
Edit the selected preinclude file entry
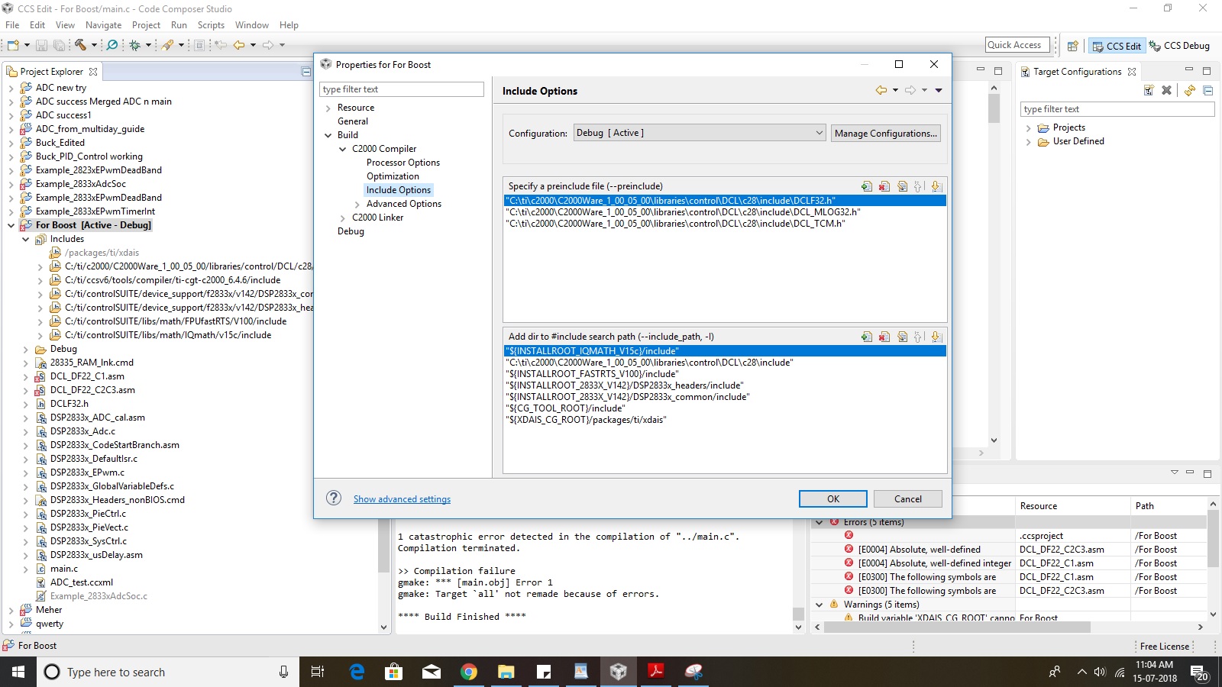(902, 186)
